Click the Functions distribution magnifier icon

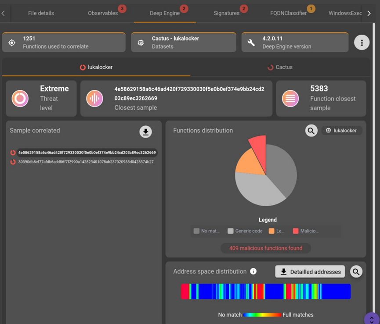[x=311, y=131]
